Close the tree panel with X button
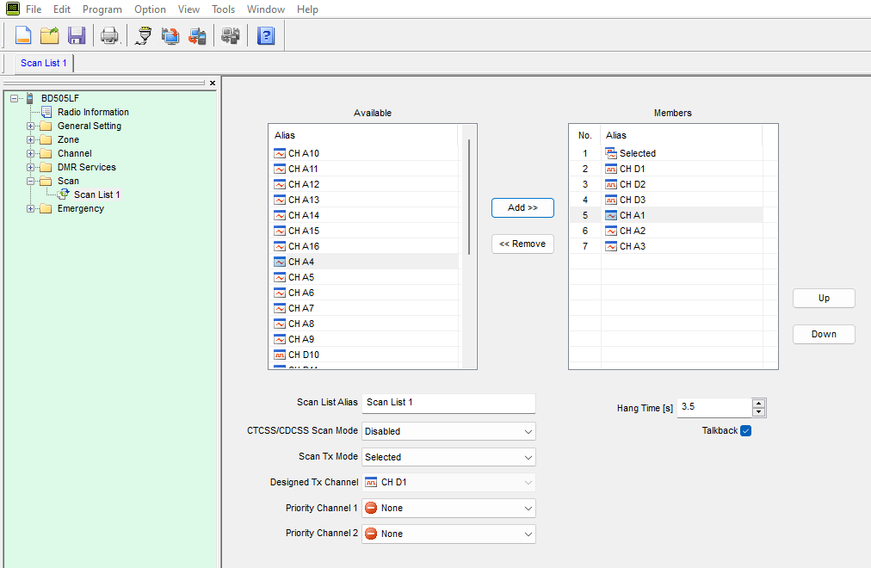Image resolution: width=871 pixels, height=568 pixels. click(x=213, y=83)
